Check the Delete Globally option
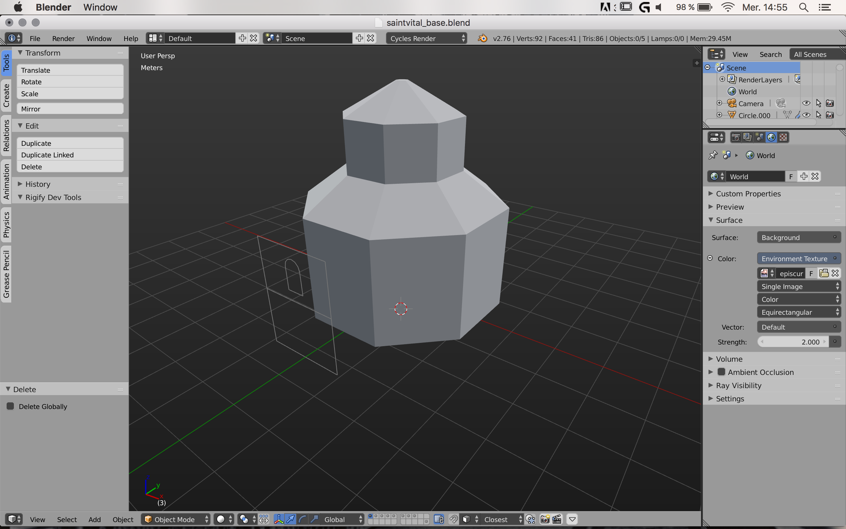The image size is (846, 529). (11, 406)
